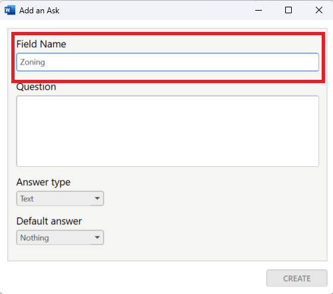Viewport: 333px width, 294px height.
Task: Select the Nothing value in Default answer
Action: (x=35, y=238)
